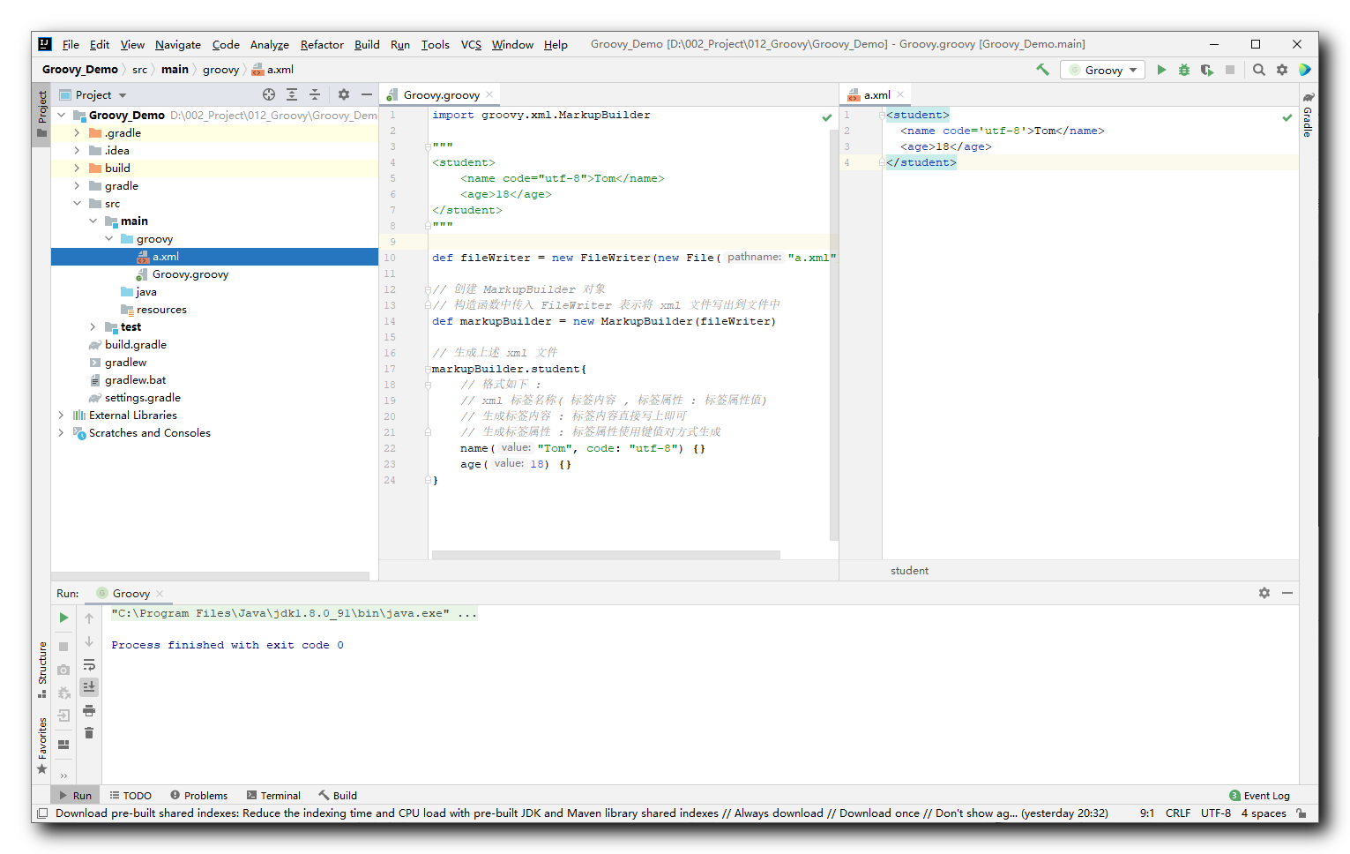The height and width of the screenshot is (854, 1350).
Task: Run with coverage icon in toolbar
Action: tap(1207, 70)
